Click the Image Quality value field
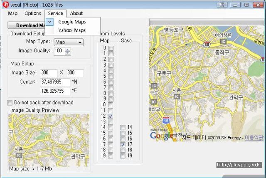The image size is (266, 178). tap(59, 51)
